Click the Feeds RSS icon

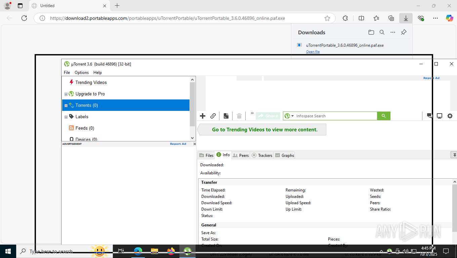coord(71,128)
